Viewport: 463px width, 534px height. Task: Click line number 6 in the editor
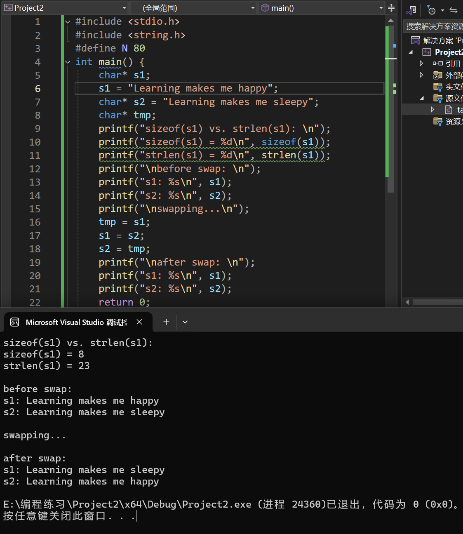pyautogui.click(x=38, y=89)
